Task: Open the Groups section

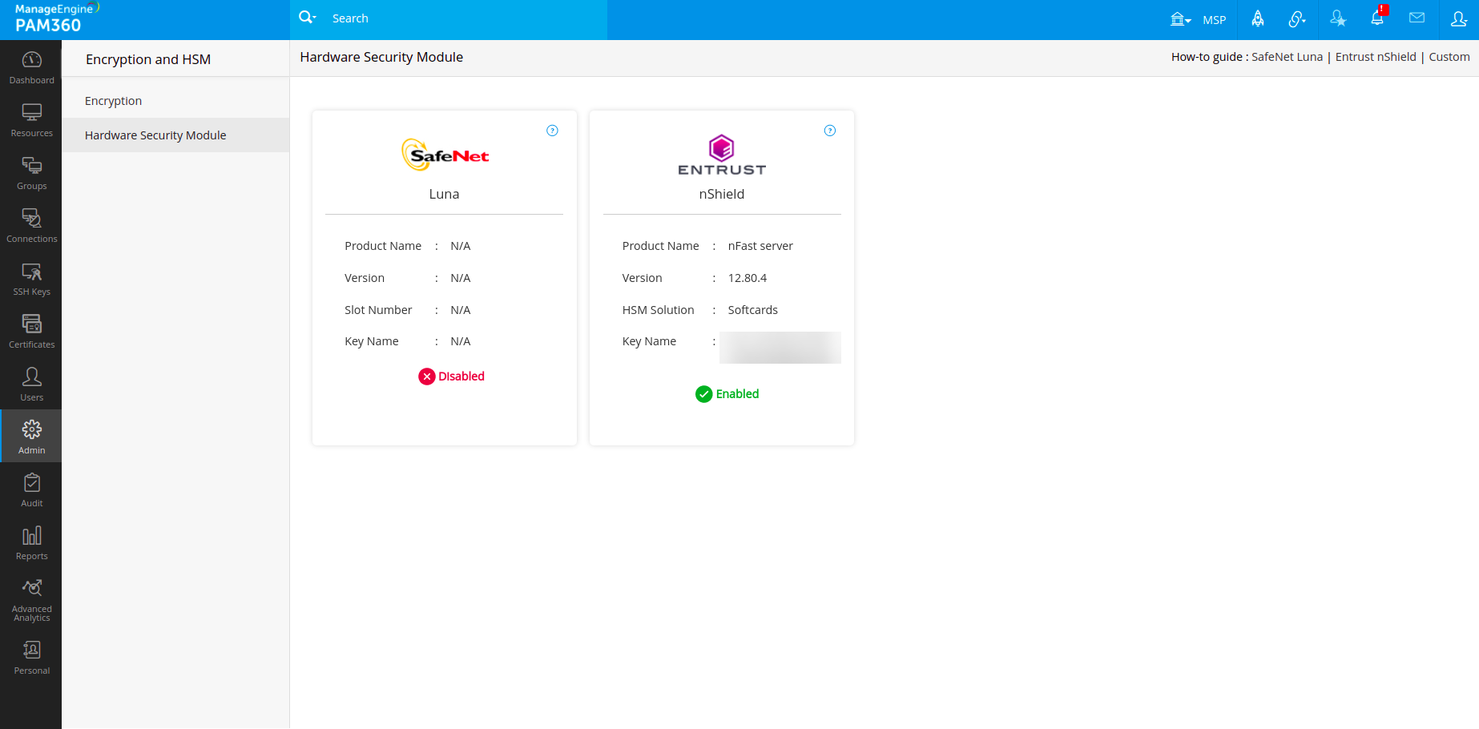Action: [x=31, y=174]
